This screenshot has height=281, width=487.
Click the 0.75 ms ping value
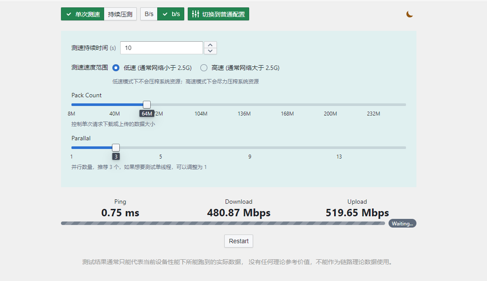click(120, 213)
